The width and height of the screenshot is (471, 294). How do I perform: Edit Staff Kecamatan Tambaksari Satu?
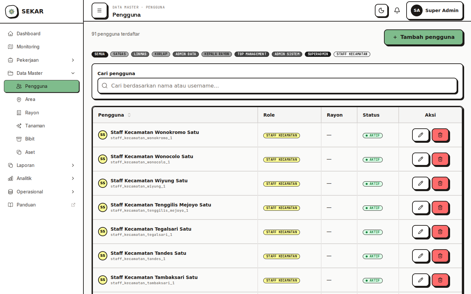[421, 280]
